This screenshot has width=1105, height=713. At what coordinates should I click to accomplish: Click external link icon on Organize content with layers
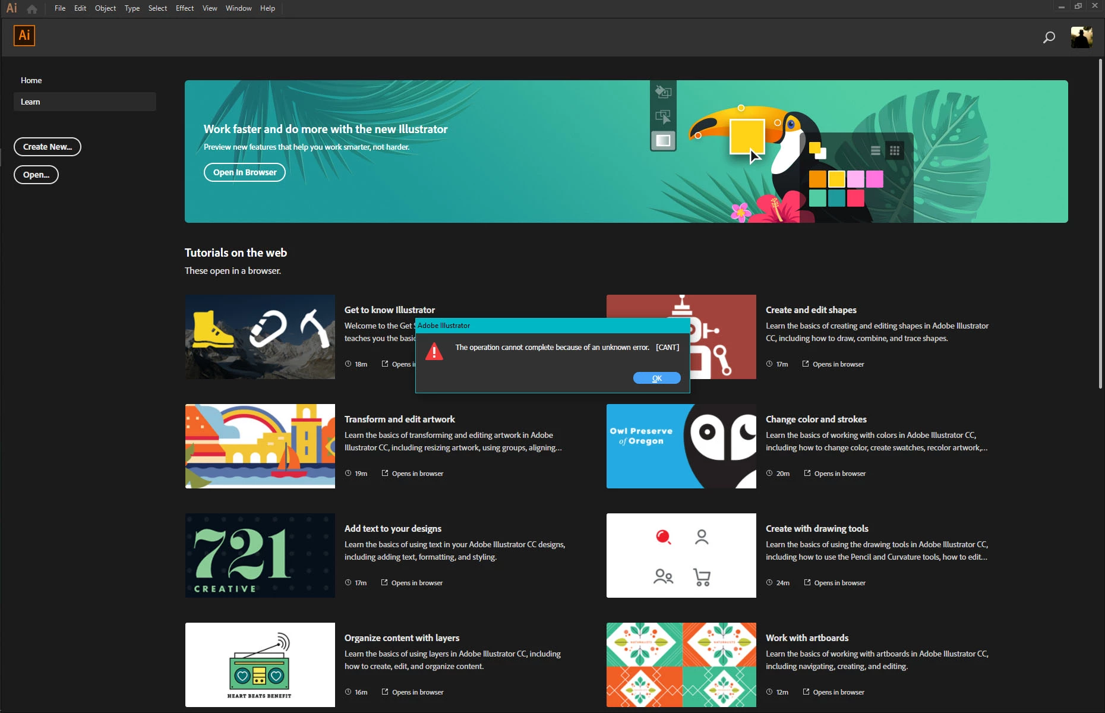385,692
